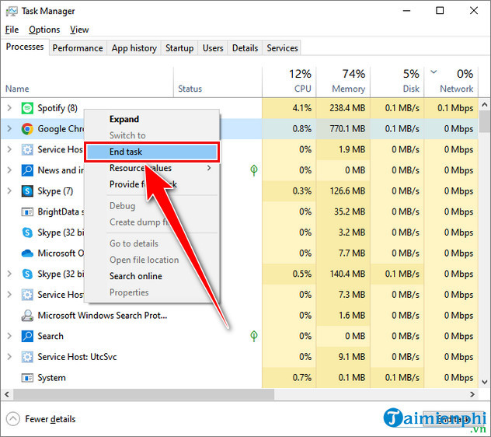Click the Service Host: UtcSvc gear icon
Viewport: 491px width, 437px height.
[27, 357]
